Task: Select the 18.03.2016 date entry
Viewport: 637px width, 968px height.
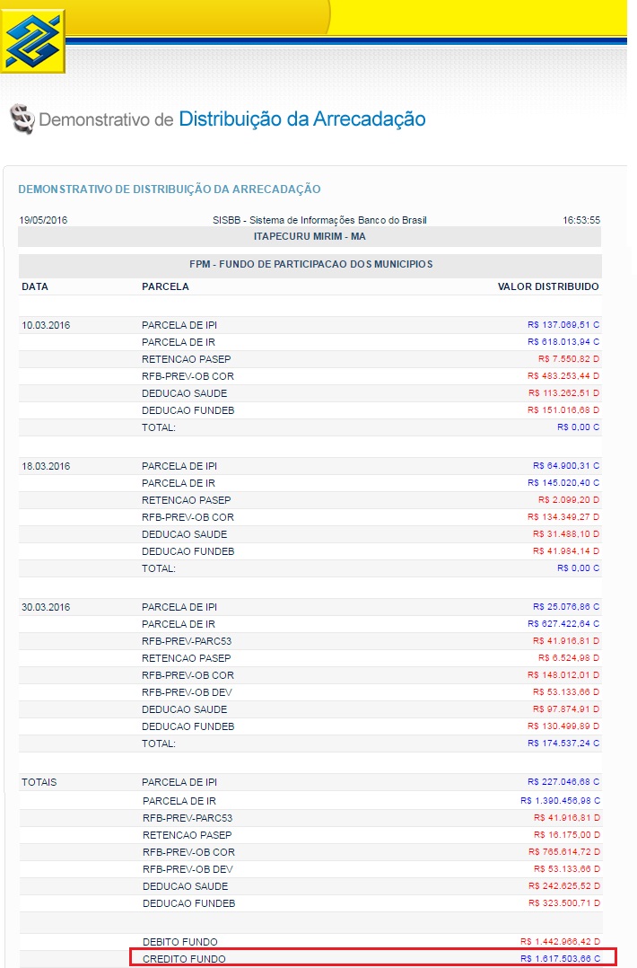Action: coord(46,466)
